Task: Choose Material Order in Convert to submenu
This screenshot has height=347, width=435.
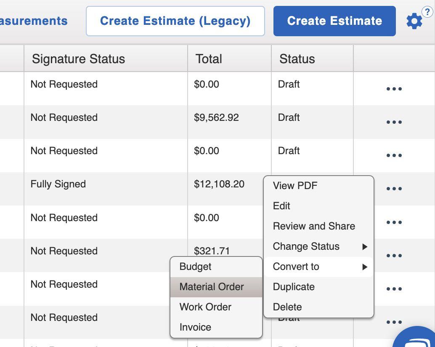Action: [212, 287]
